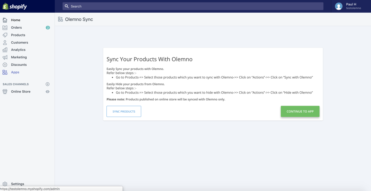The height and width of the screenshot is (191, 371).
Task: View the Online Store via eye icon
Action: click(48, 92)
